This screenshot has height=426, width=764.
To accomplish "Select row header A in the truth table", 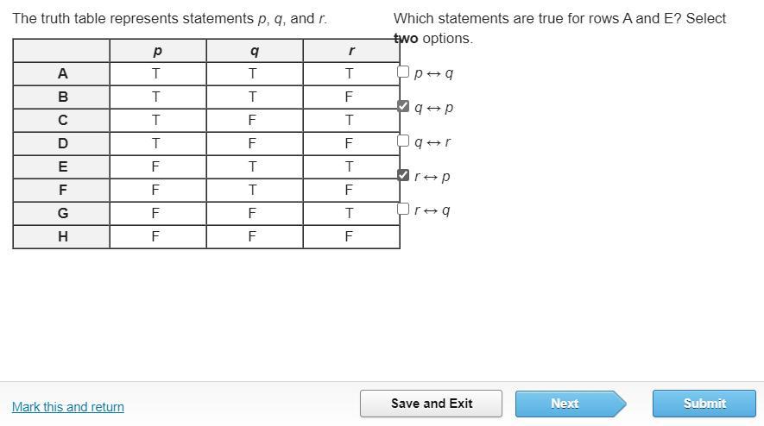I will click(62, 74).
